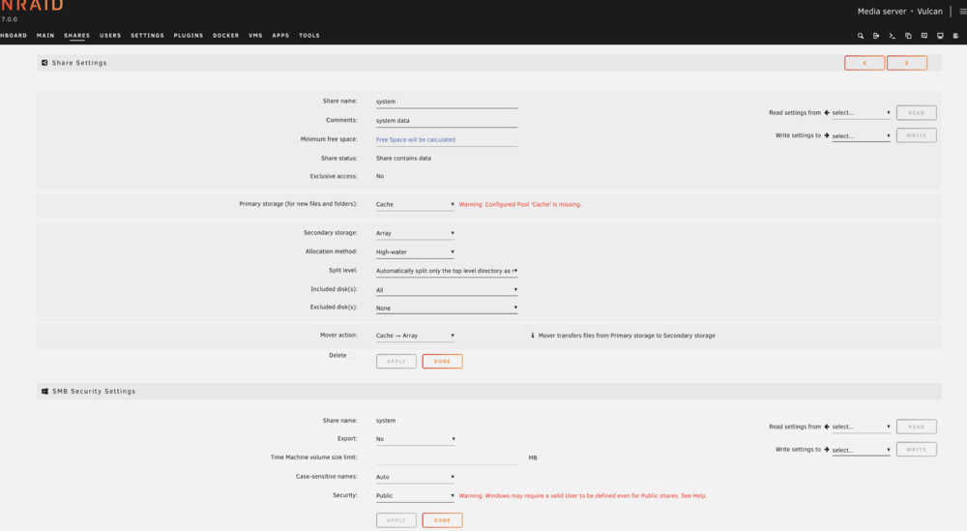Click the Read button in Share Settings

point(917,113)
